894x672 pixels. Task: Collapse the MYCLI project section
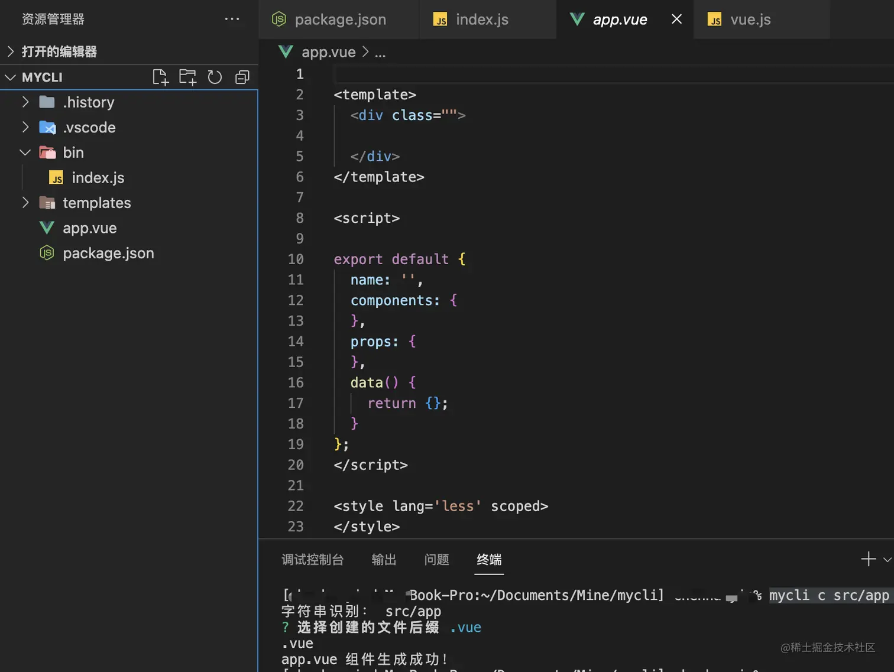[x=10, y=77]
